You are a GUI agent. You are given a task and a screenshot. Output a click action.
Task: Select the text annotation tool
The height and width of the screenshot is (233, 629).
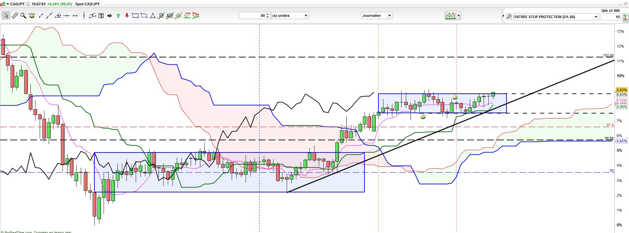click(x=101, y=16)
